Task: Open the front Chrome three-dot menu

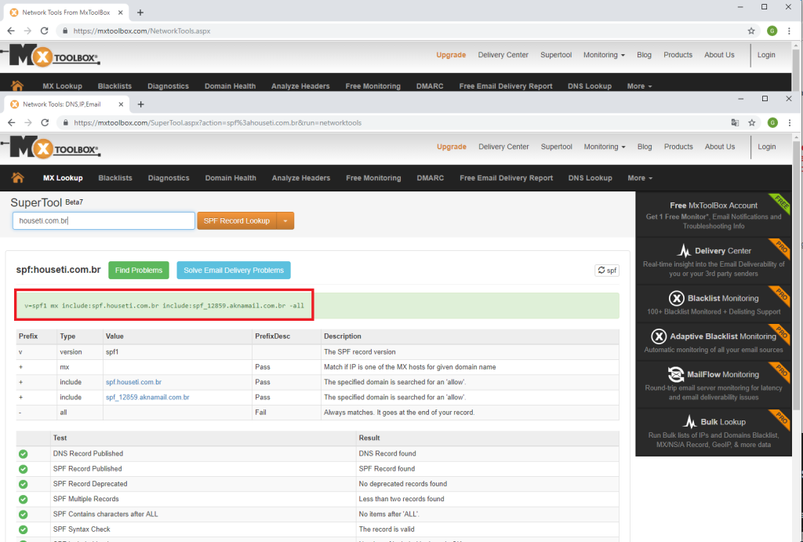Action: click(789, 122)
